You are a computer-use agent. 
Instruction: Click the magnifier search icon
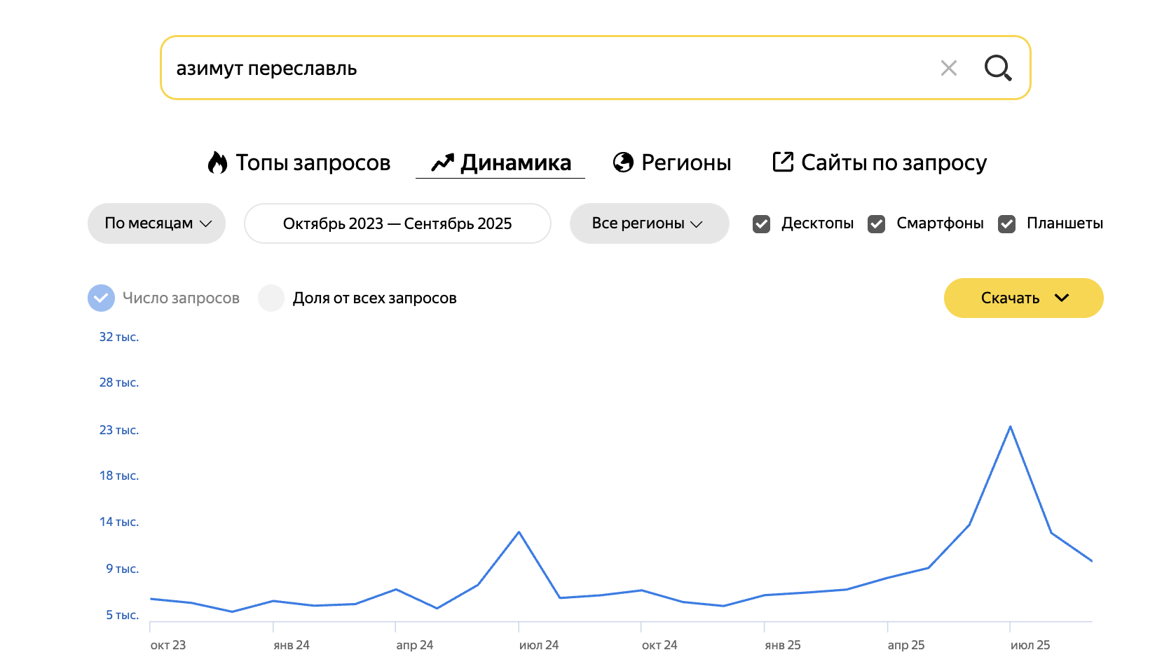pos(997,68)
